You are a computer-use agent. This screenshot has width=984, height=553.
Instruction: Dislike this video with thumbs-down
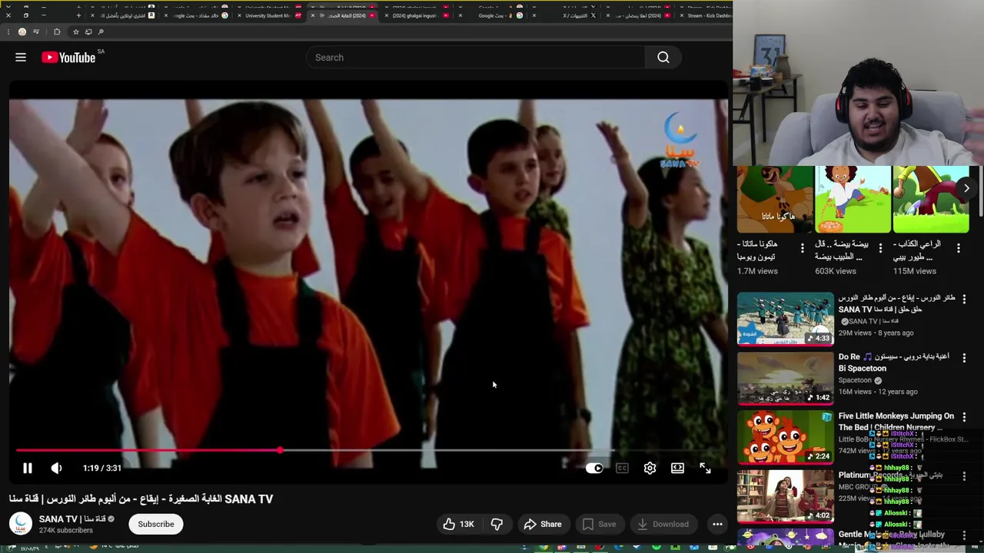tap(497, 524)
